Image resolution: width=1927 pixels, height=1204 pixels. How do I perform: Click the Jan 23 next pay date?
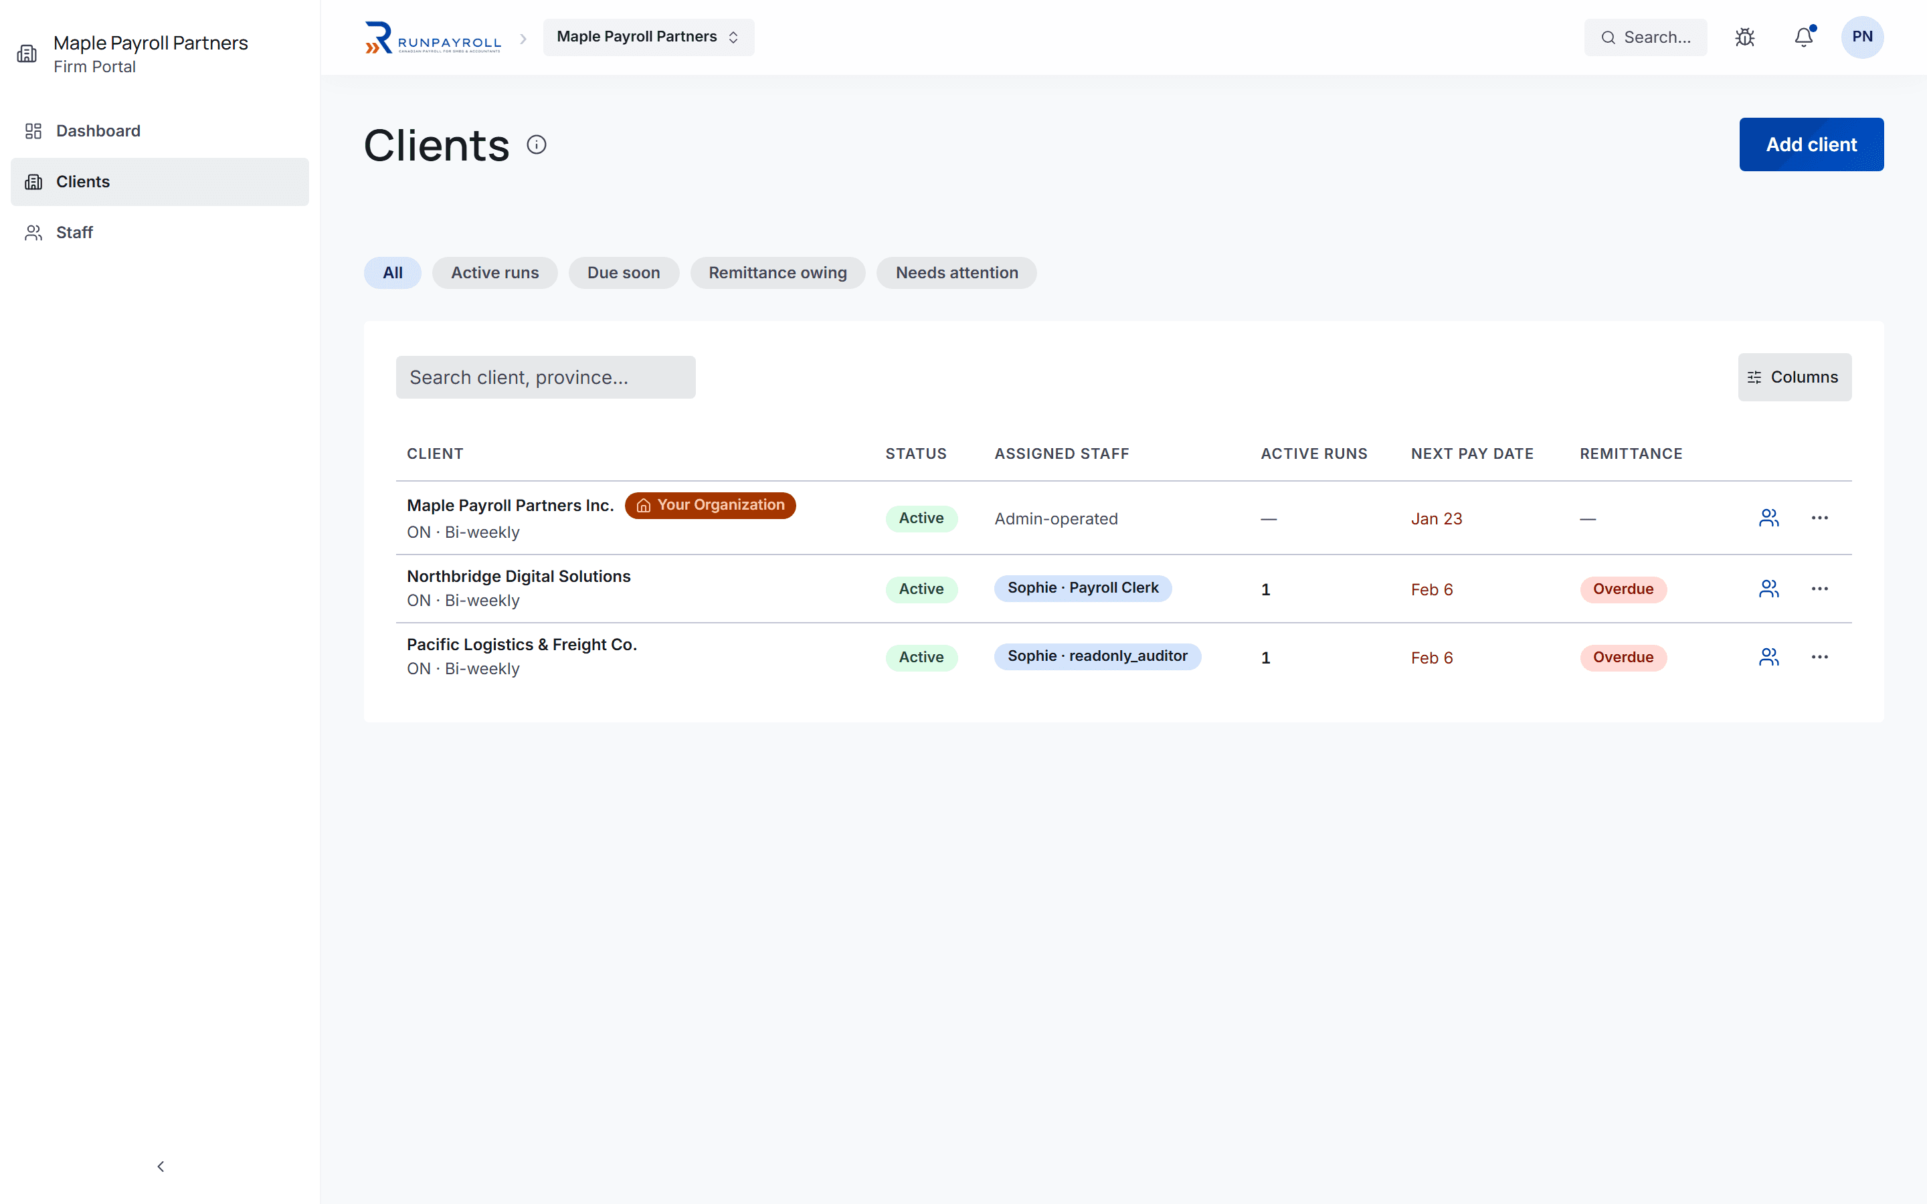point(1437,519)
